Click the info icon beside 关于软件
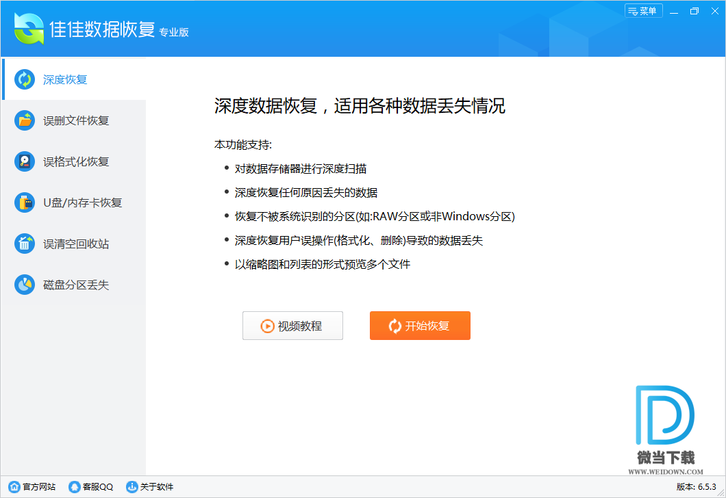Viewport: 726px width, 498px height. [x=132, y=486]
